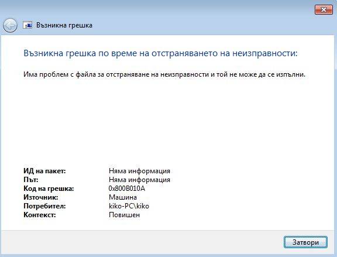Click the window title text Възникна грешка

[x=64, y=25]
